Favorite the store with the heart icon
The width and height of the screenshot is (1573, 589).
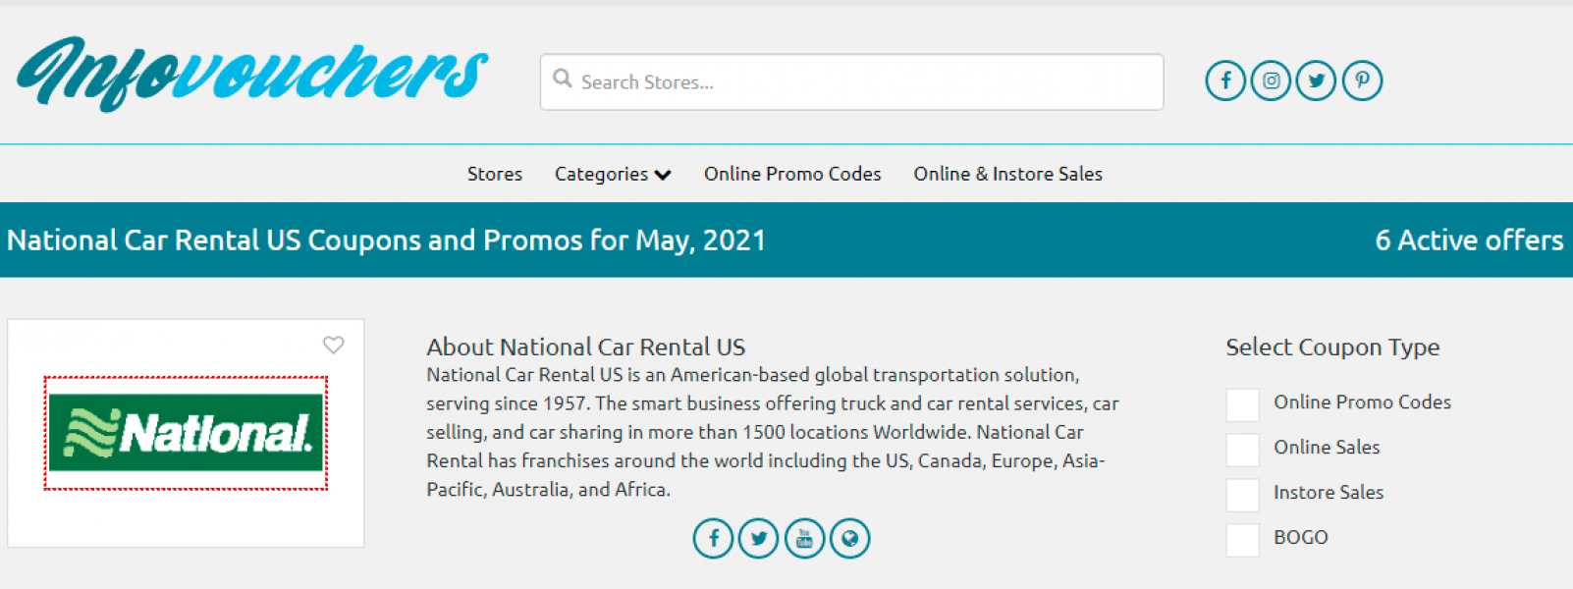334,345
